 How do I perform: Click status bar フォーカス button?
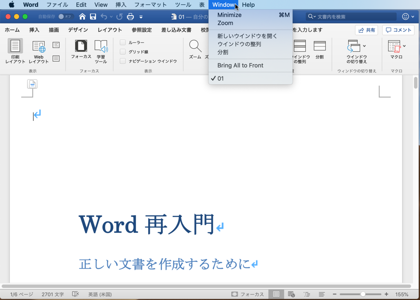tap(247, 294)
